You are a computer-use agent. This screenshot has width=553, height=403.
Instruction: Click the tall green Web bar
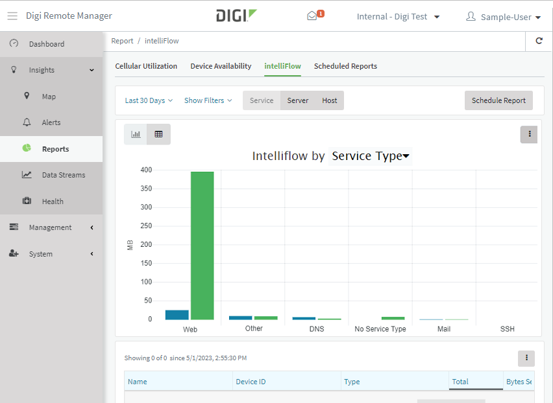(x=202, y=246)
